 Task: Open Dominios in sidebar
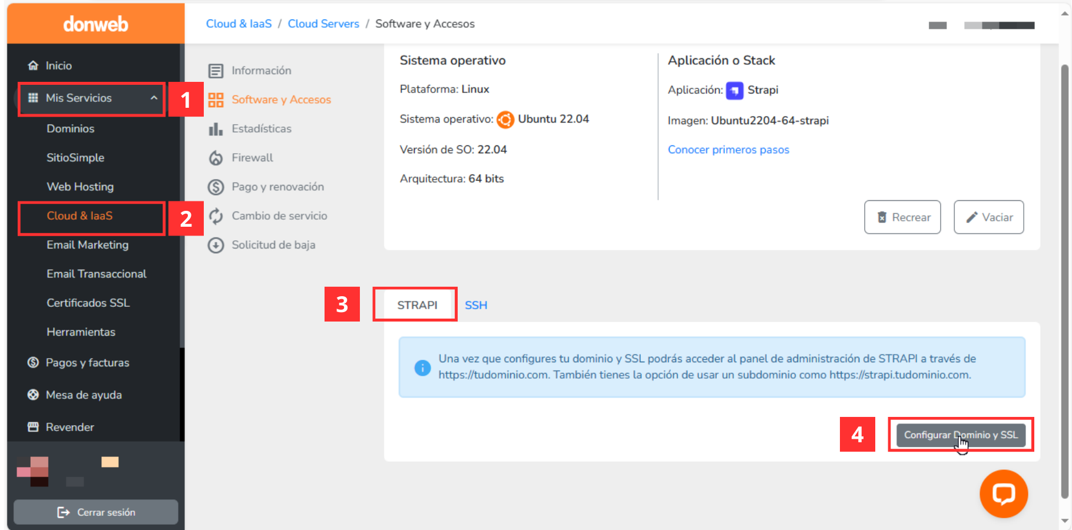click(x=70, y=128)
